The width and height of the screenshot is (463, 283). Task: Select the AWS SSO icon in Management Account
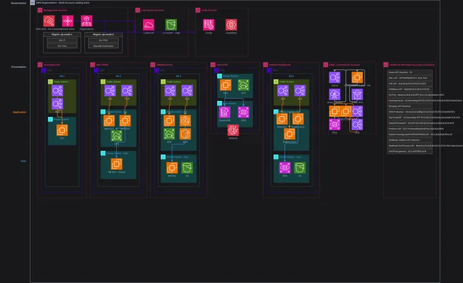49,21
